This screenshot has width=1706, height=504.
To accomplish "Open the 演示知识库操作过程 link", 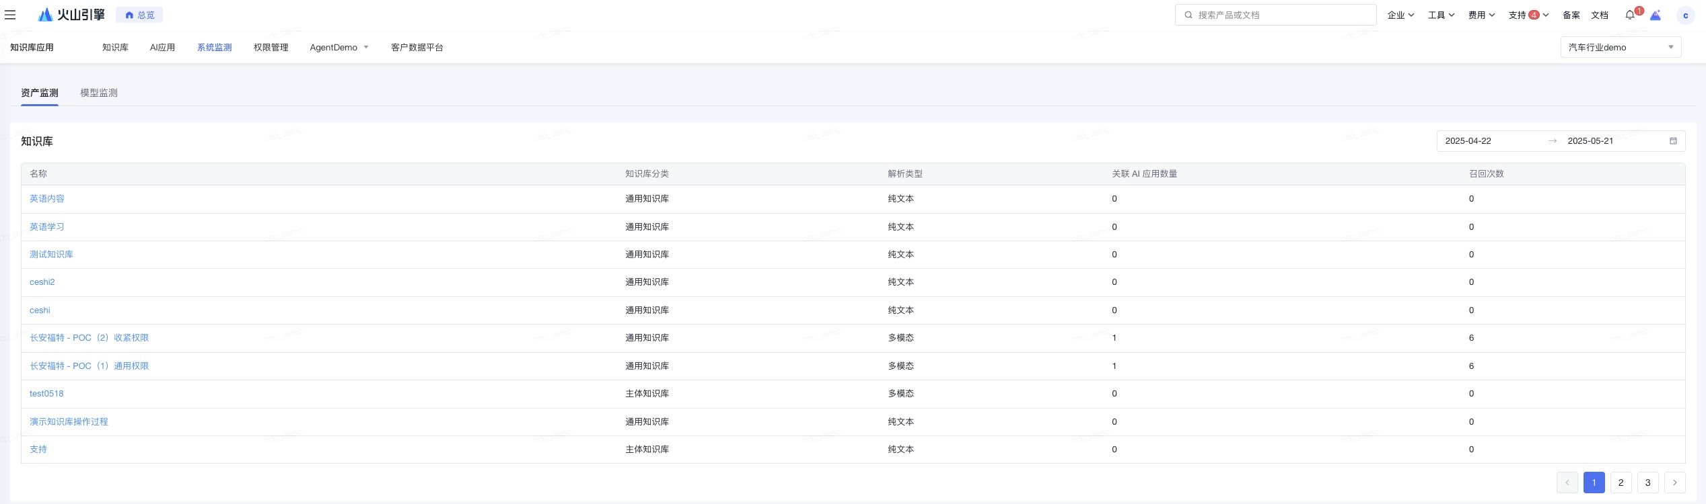I will click(69, 421).
